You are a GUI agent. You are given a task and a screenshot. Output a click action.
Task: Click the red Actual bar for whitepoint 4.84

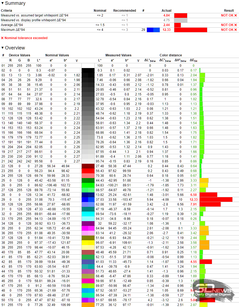tap(180, 15)
